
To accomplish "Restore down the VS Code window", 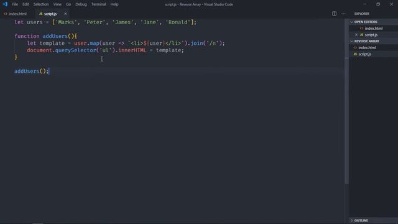I will [378, 4].
